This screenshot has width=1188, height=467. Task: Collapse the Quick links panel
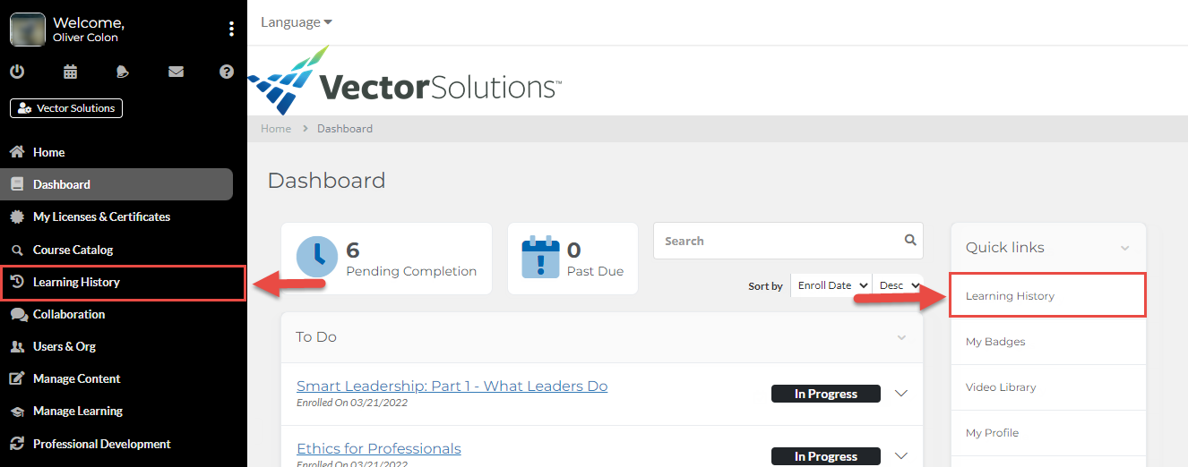pos(1124,248)
